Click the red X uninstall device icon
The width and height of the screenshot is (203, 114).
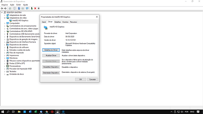tap(35, 9)
